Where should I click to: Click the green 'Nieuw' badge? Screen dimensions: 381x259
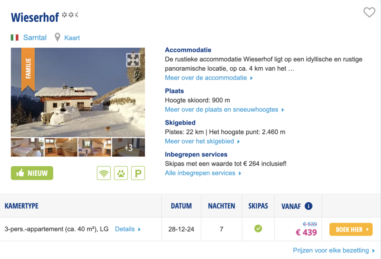point(32,173)
